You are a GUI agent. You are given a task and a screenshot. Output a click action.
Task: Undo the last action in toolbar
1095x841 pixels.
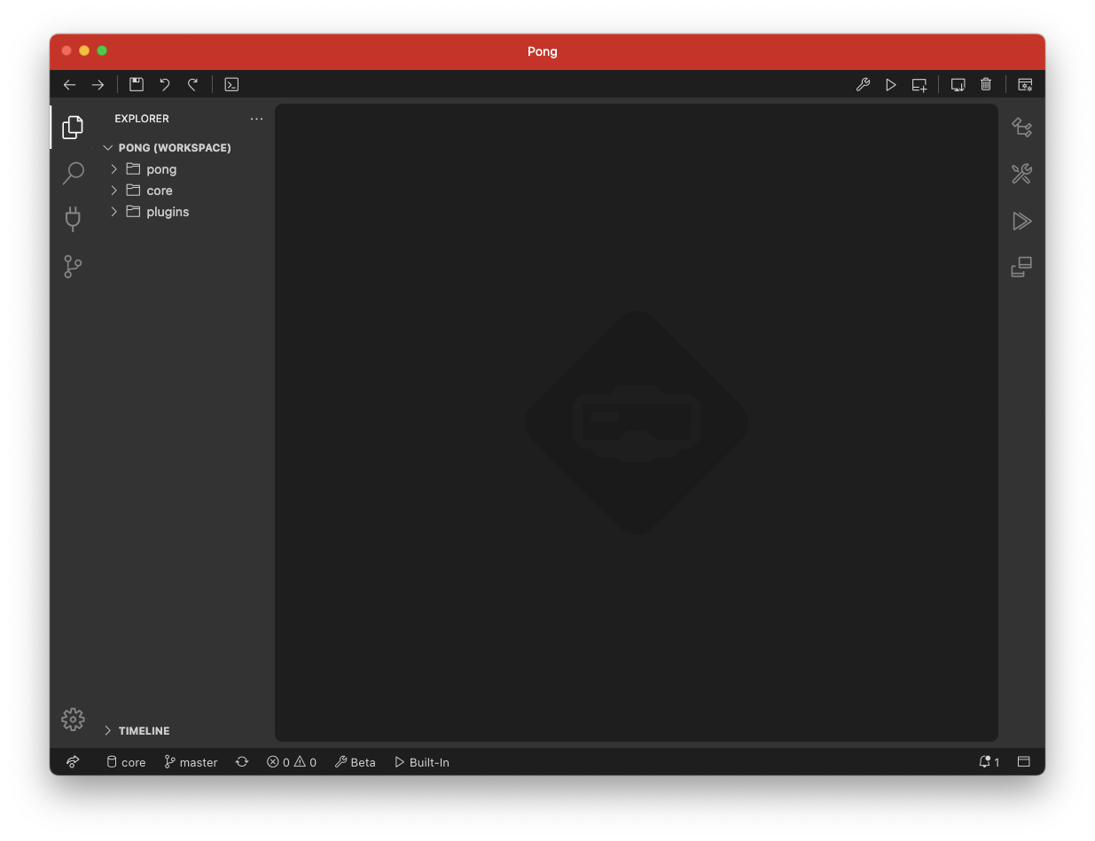165,84
